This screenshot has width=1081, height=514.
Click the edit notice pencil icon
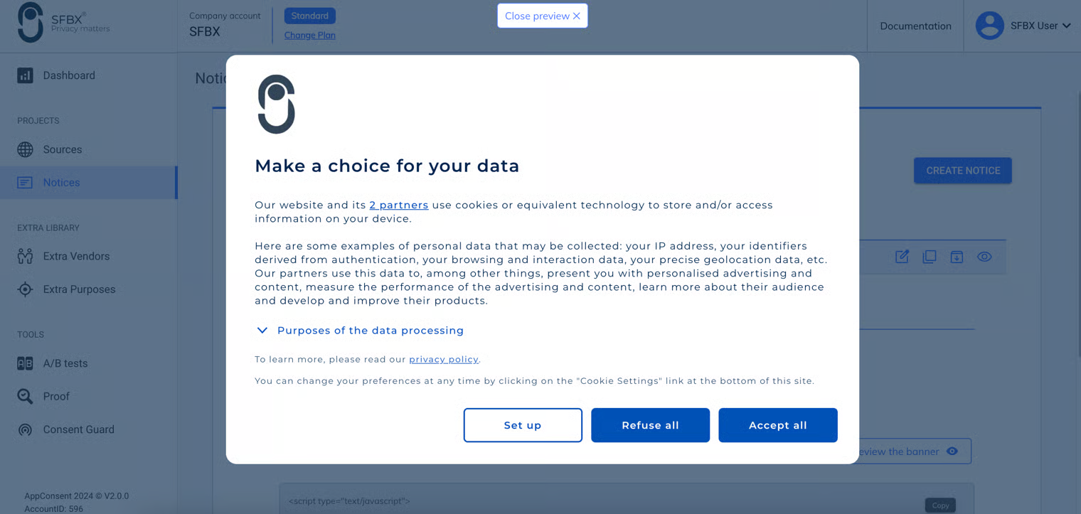[902, 257]
